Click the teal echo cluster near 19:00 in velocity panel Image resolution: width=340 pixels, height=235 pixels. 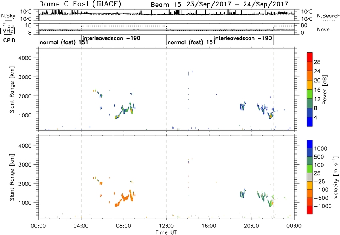[x=242, y=193]
